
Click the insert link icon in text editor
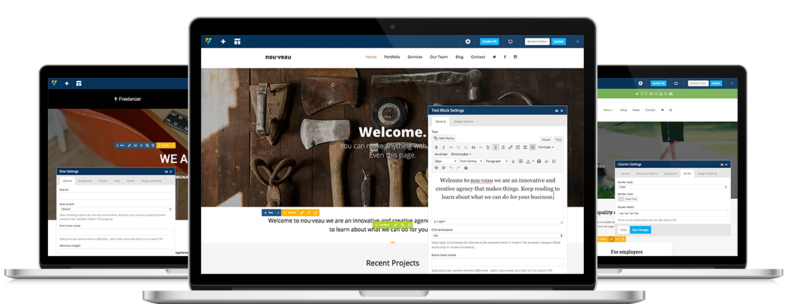[509, 147]
